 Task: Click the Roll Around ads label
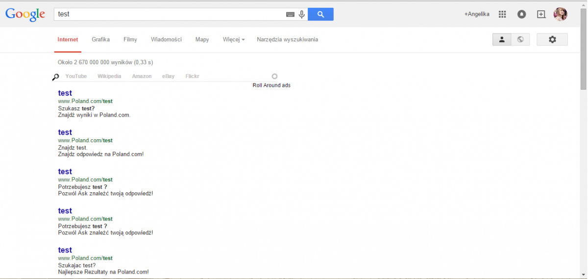click(271, 85)
